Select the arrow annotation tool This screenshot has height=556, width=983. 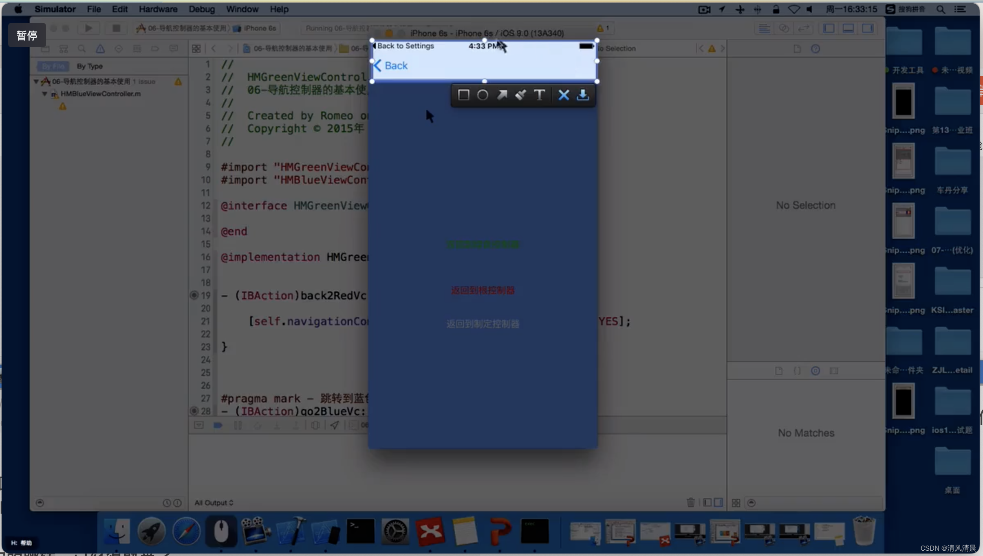click(x=502, y=95)
